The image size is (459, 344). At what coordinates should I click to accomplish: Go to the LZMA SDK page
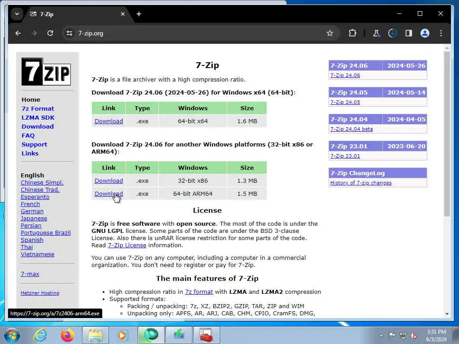pos(38,118)
